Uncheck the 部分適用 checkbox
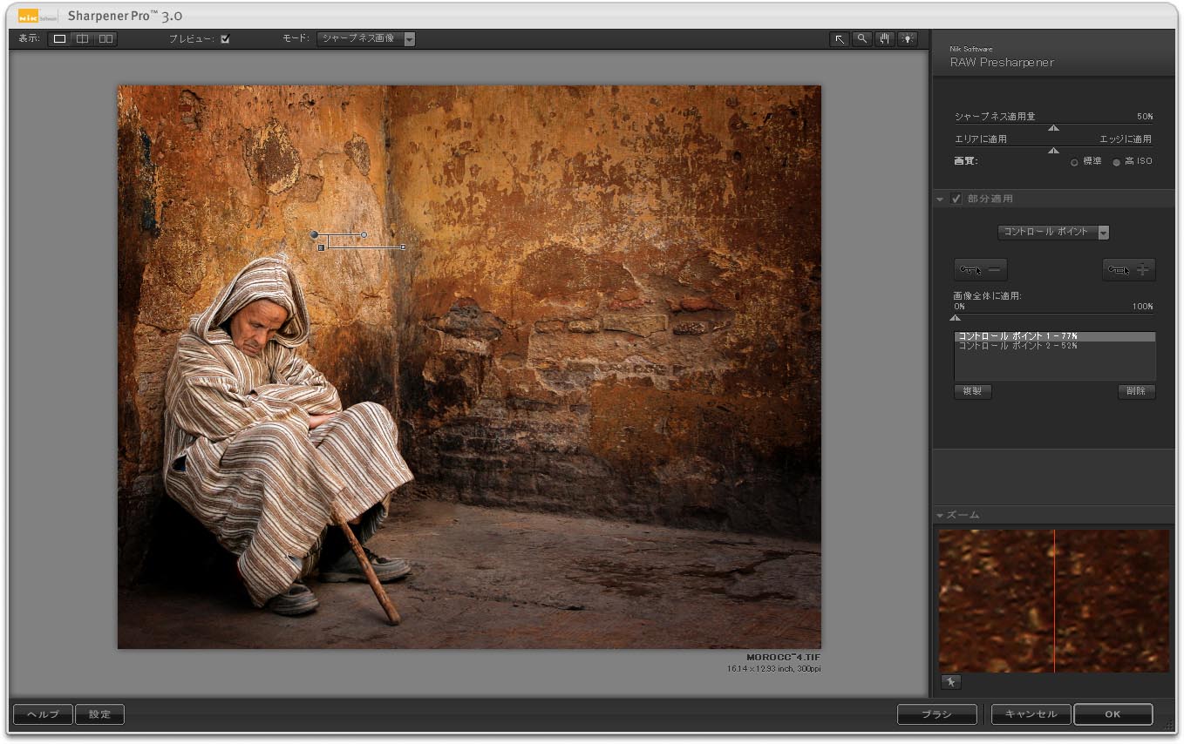Viewport: 1184px width, 744px height. coord(956,199)
